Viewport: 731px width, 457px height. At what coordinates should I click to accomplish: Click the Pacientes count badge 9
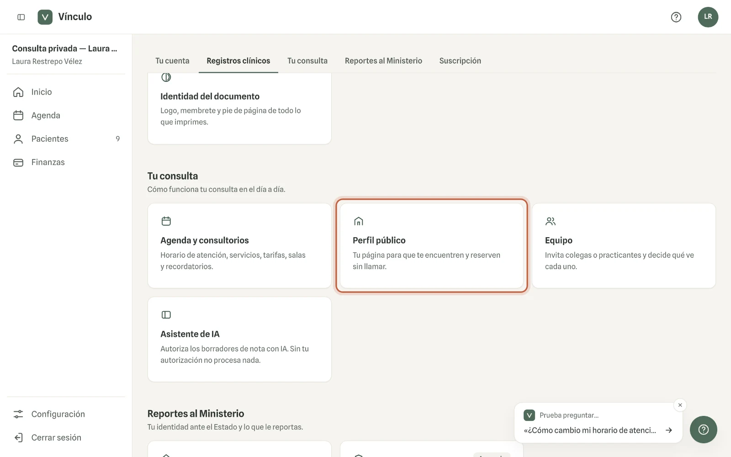(118, 139)
